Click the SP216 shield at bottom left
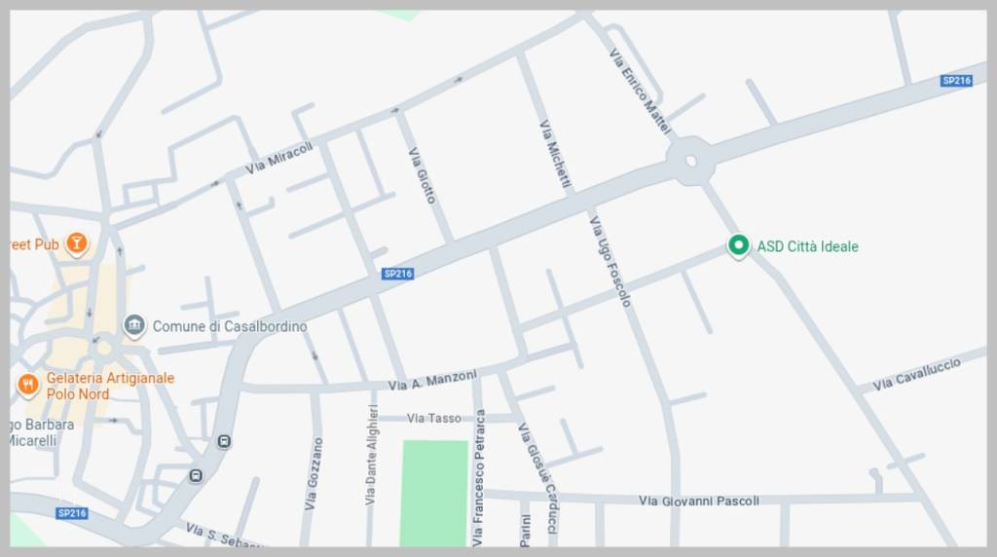997x557 pixels. [x=72, y=512]
